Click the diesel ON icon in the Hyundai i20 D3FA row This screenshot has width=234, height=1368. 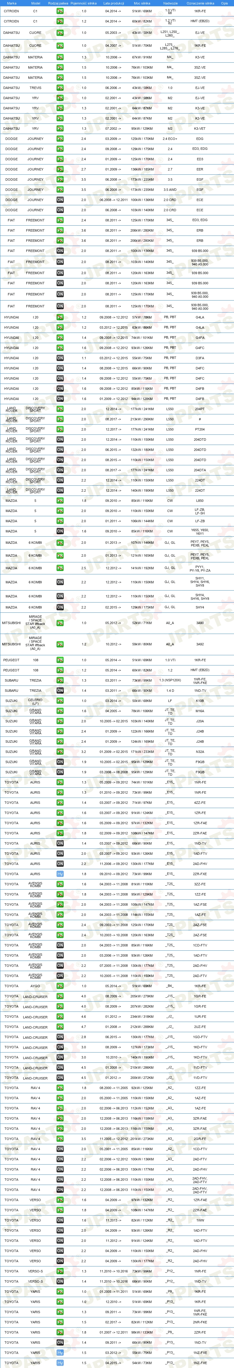click(60, 358)
